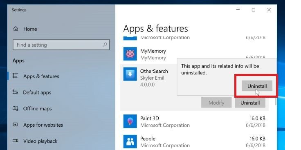This screenshot has width=301, height=150.
Task: Close the Settings window
Action: (269, 9)
